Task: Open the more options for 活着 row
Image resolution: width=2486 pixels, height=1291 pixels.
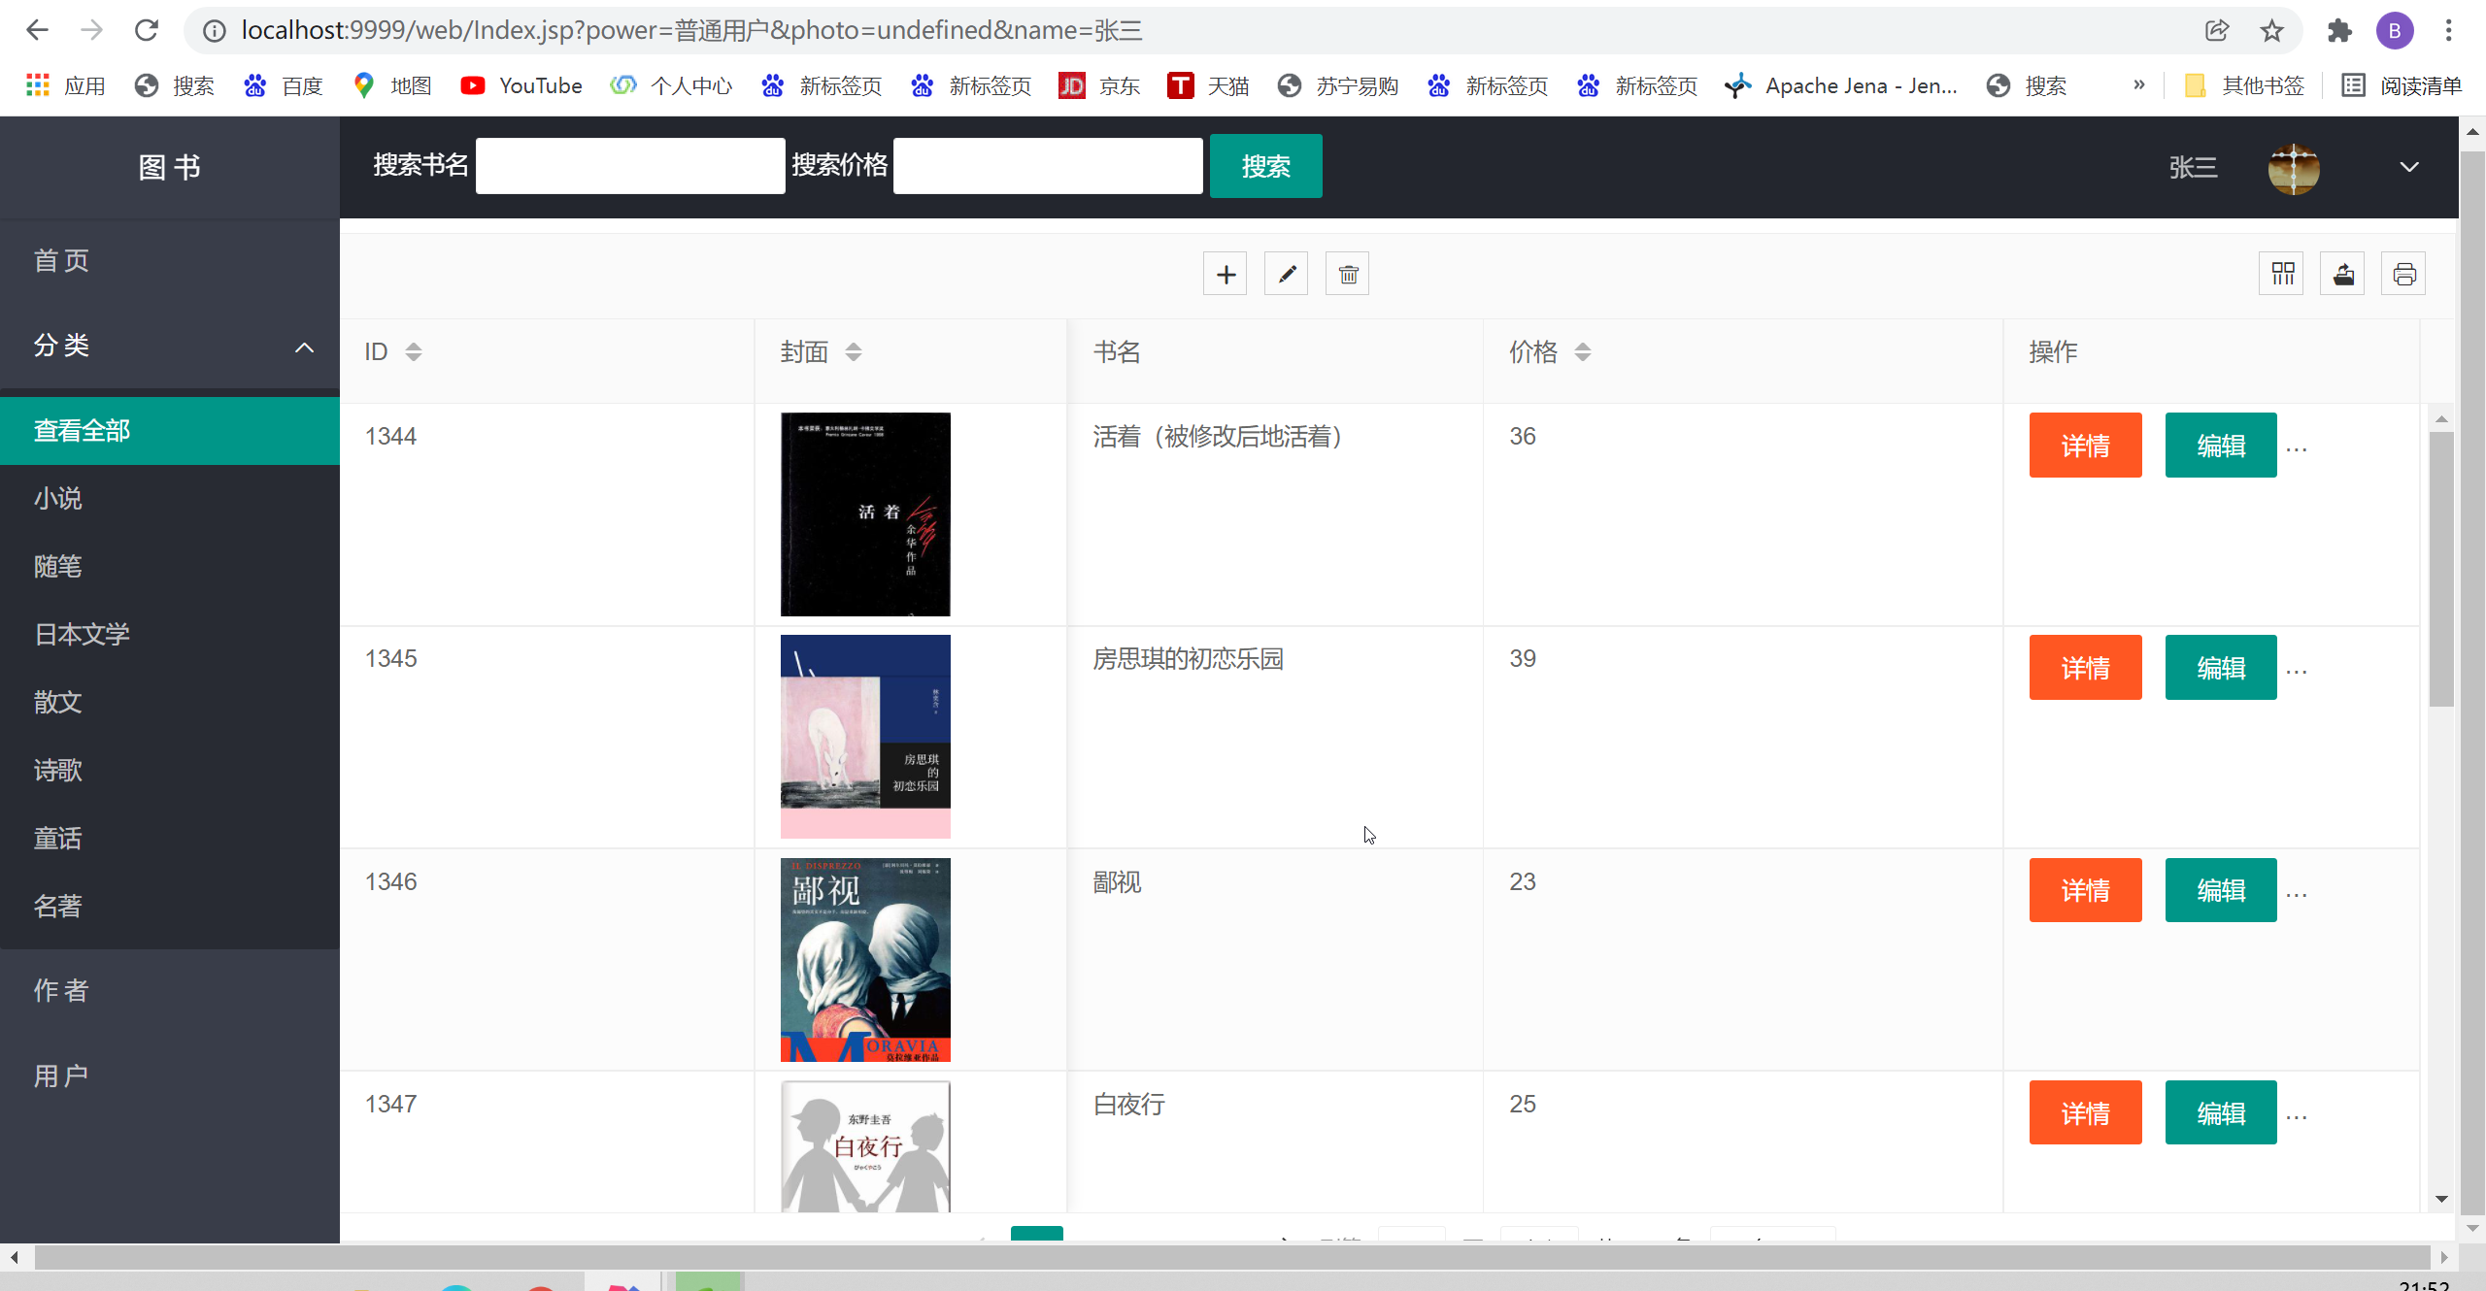Action: [2298, 447]
